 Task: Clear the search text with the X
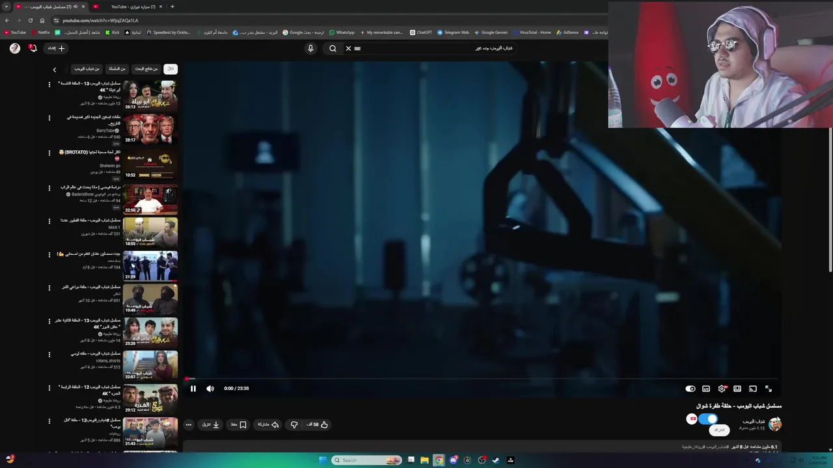tap(348, 48)
